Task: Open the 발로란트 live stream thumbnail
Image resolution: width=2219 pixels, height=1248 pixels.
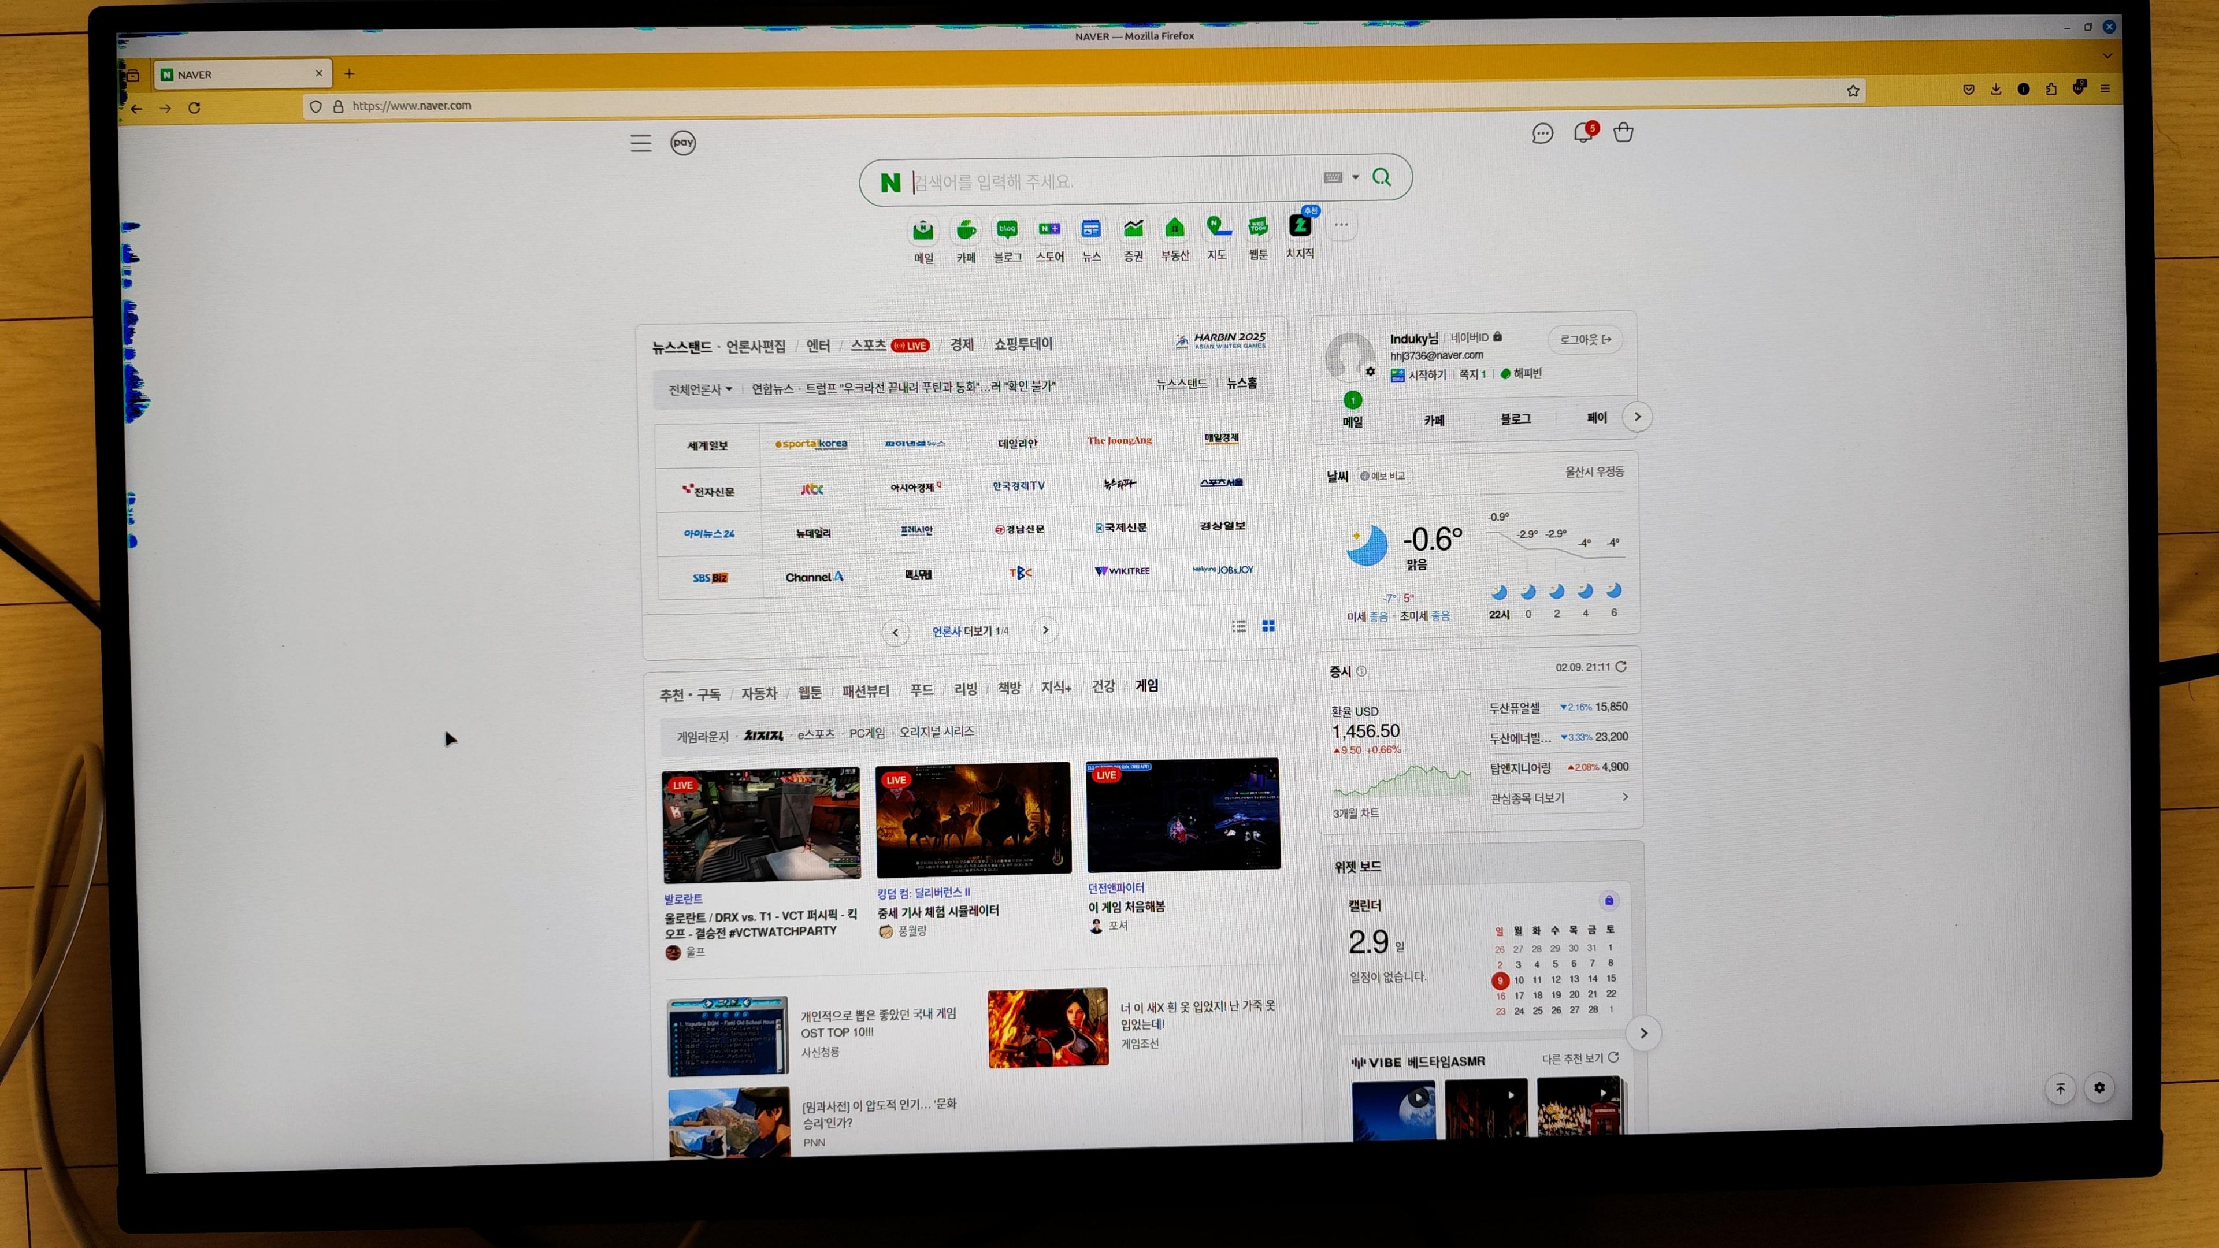Action: coord(762,825)
